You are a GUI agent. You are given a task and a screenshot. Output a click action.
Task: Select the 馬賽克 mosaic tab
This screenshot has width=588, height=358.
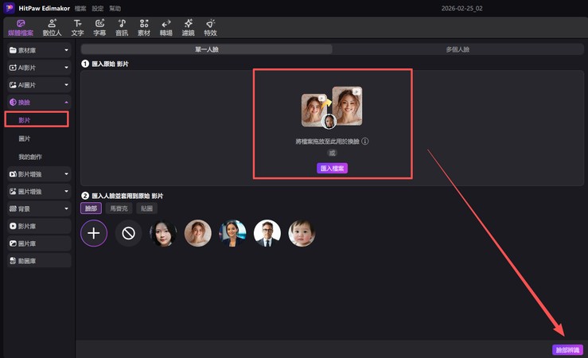click(x=119, y=208)
